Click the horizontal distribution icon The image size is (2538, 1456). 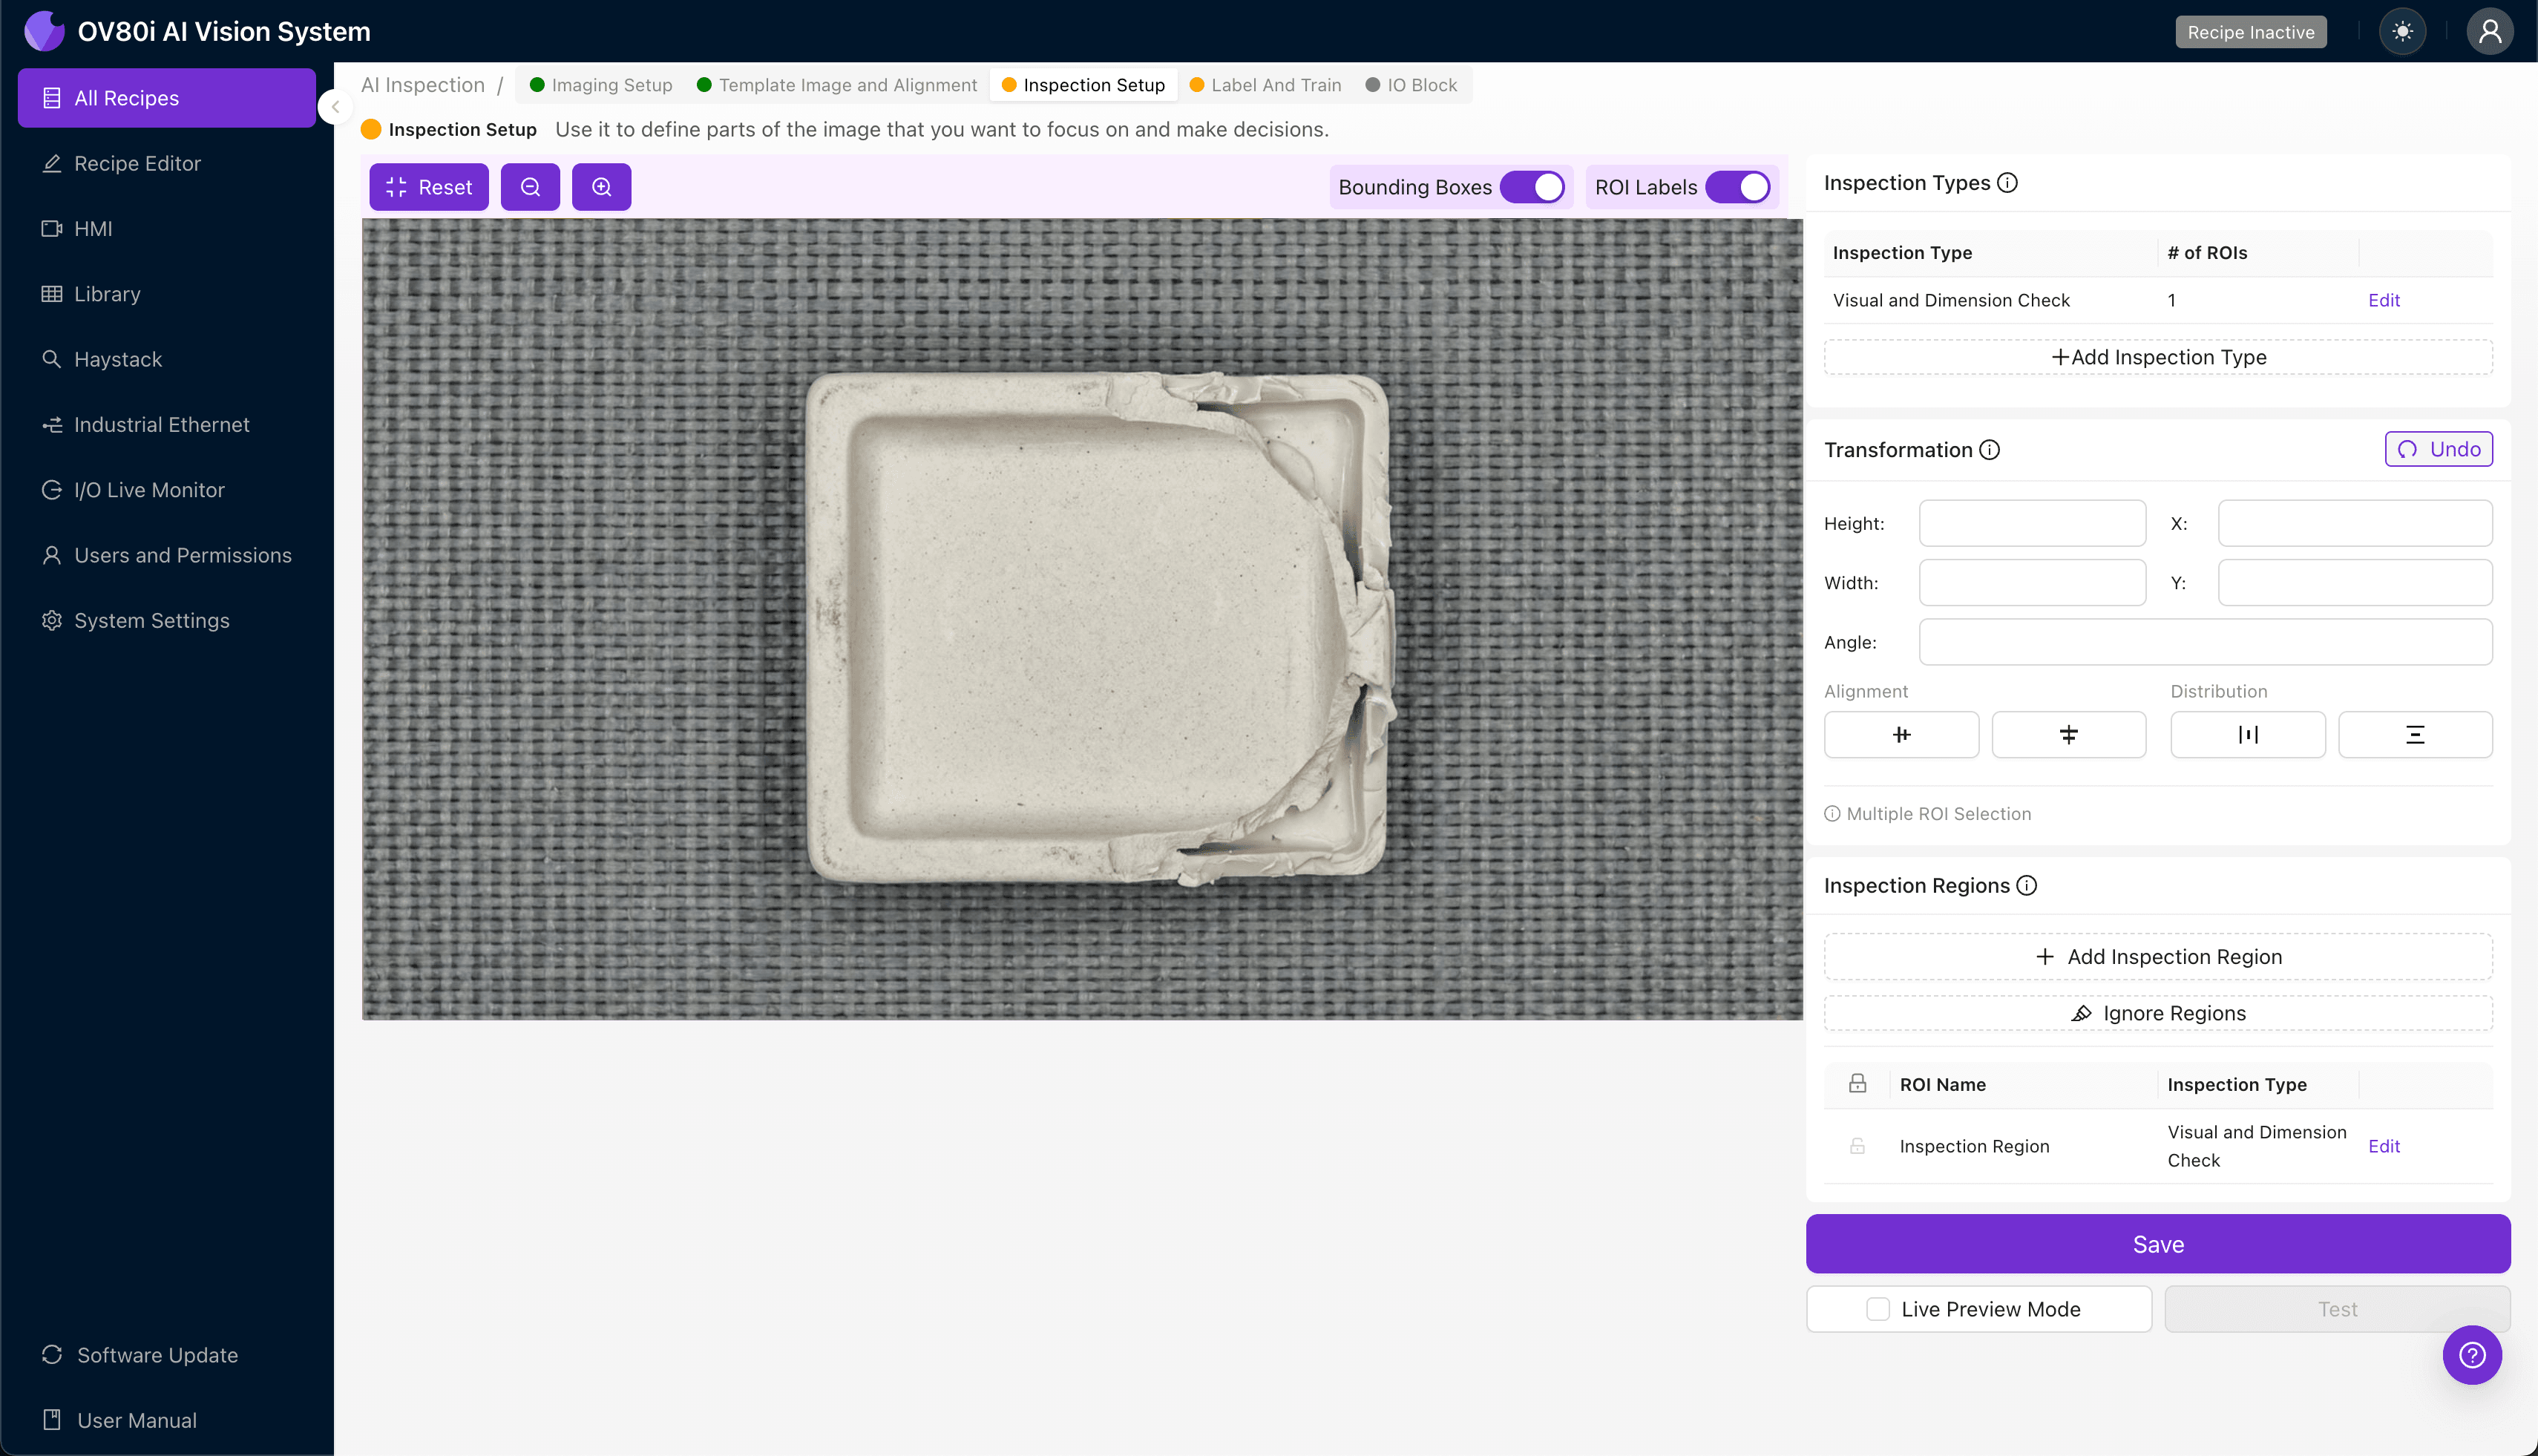(x=2248, y=734)
